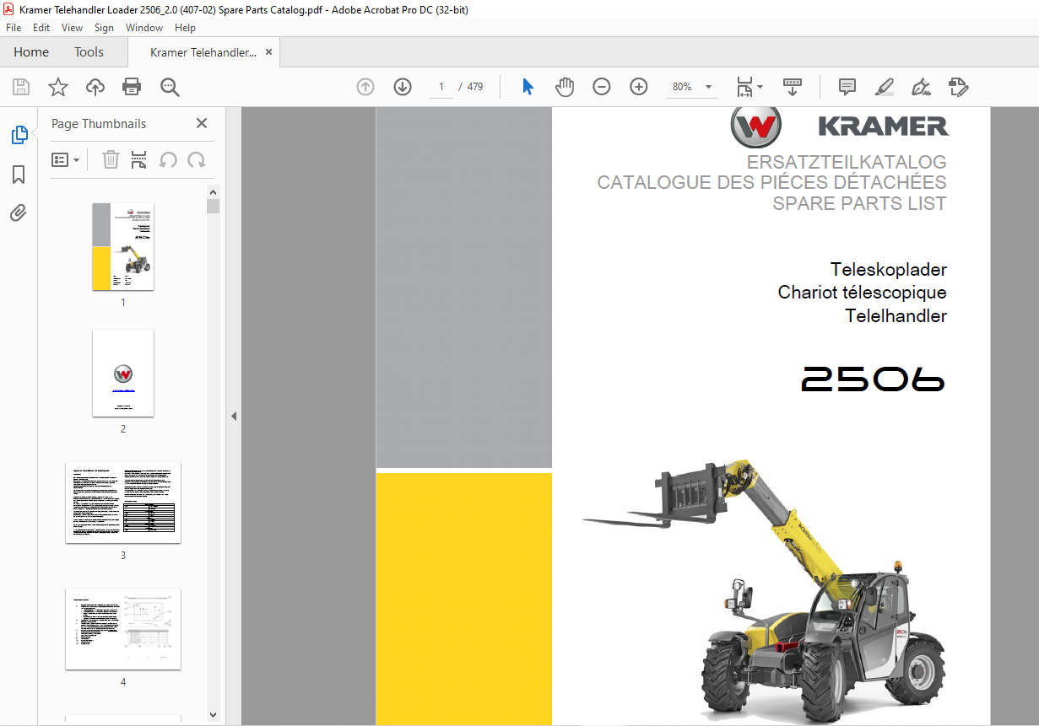Rotate the page clockwise

197,159
